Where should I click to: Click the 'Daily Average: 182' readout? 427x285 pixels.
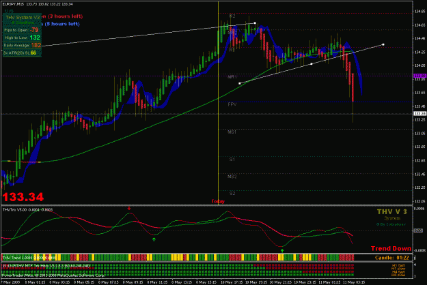23,45
